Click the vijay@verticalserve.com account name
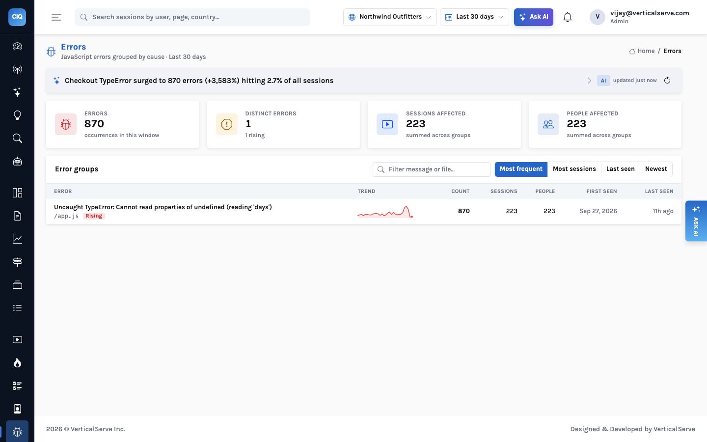Screen dimensions: 707x442 tap(650, 13)
